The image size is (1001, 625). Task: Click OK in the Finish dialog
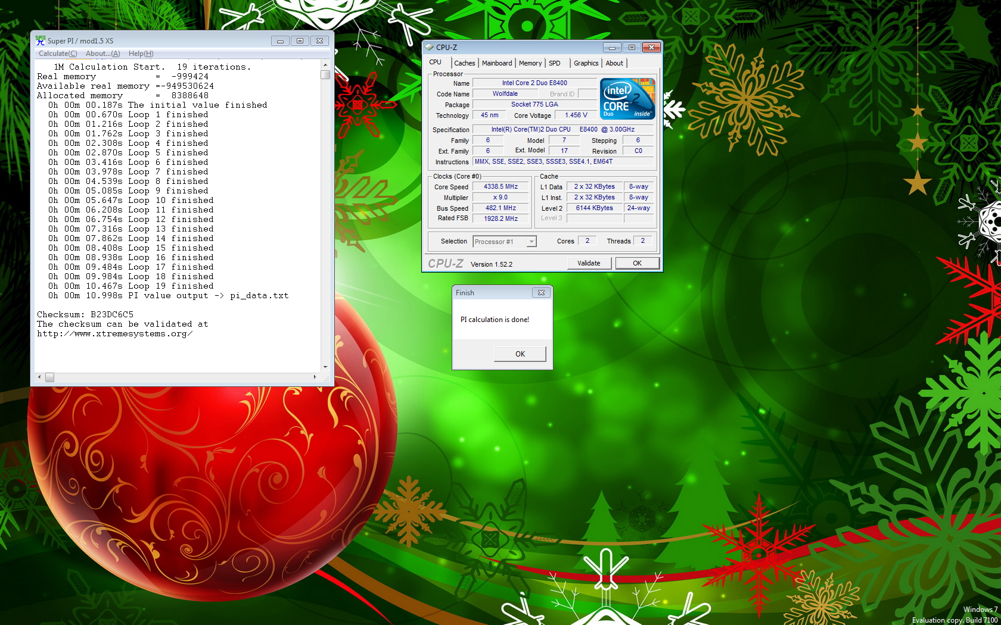pyautogui.click(x=520, y=354)
